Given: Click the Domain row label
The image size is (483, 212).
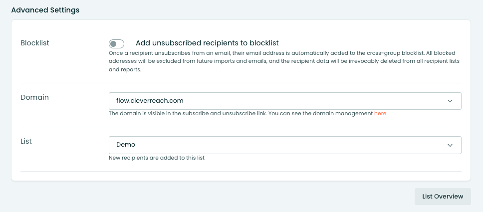Looking at the screenshot, I should tap(34, 97).
